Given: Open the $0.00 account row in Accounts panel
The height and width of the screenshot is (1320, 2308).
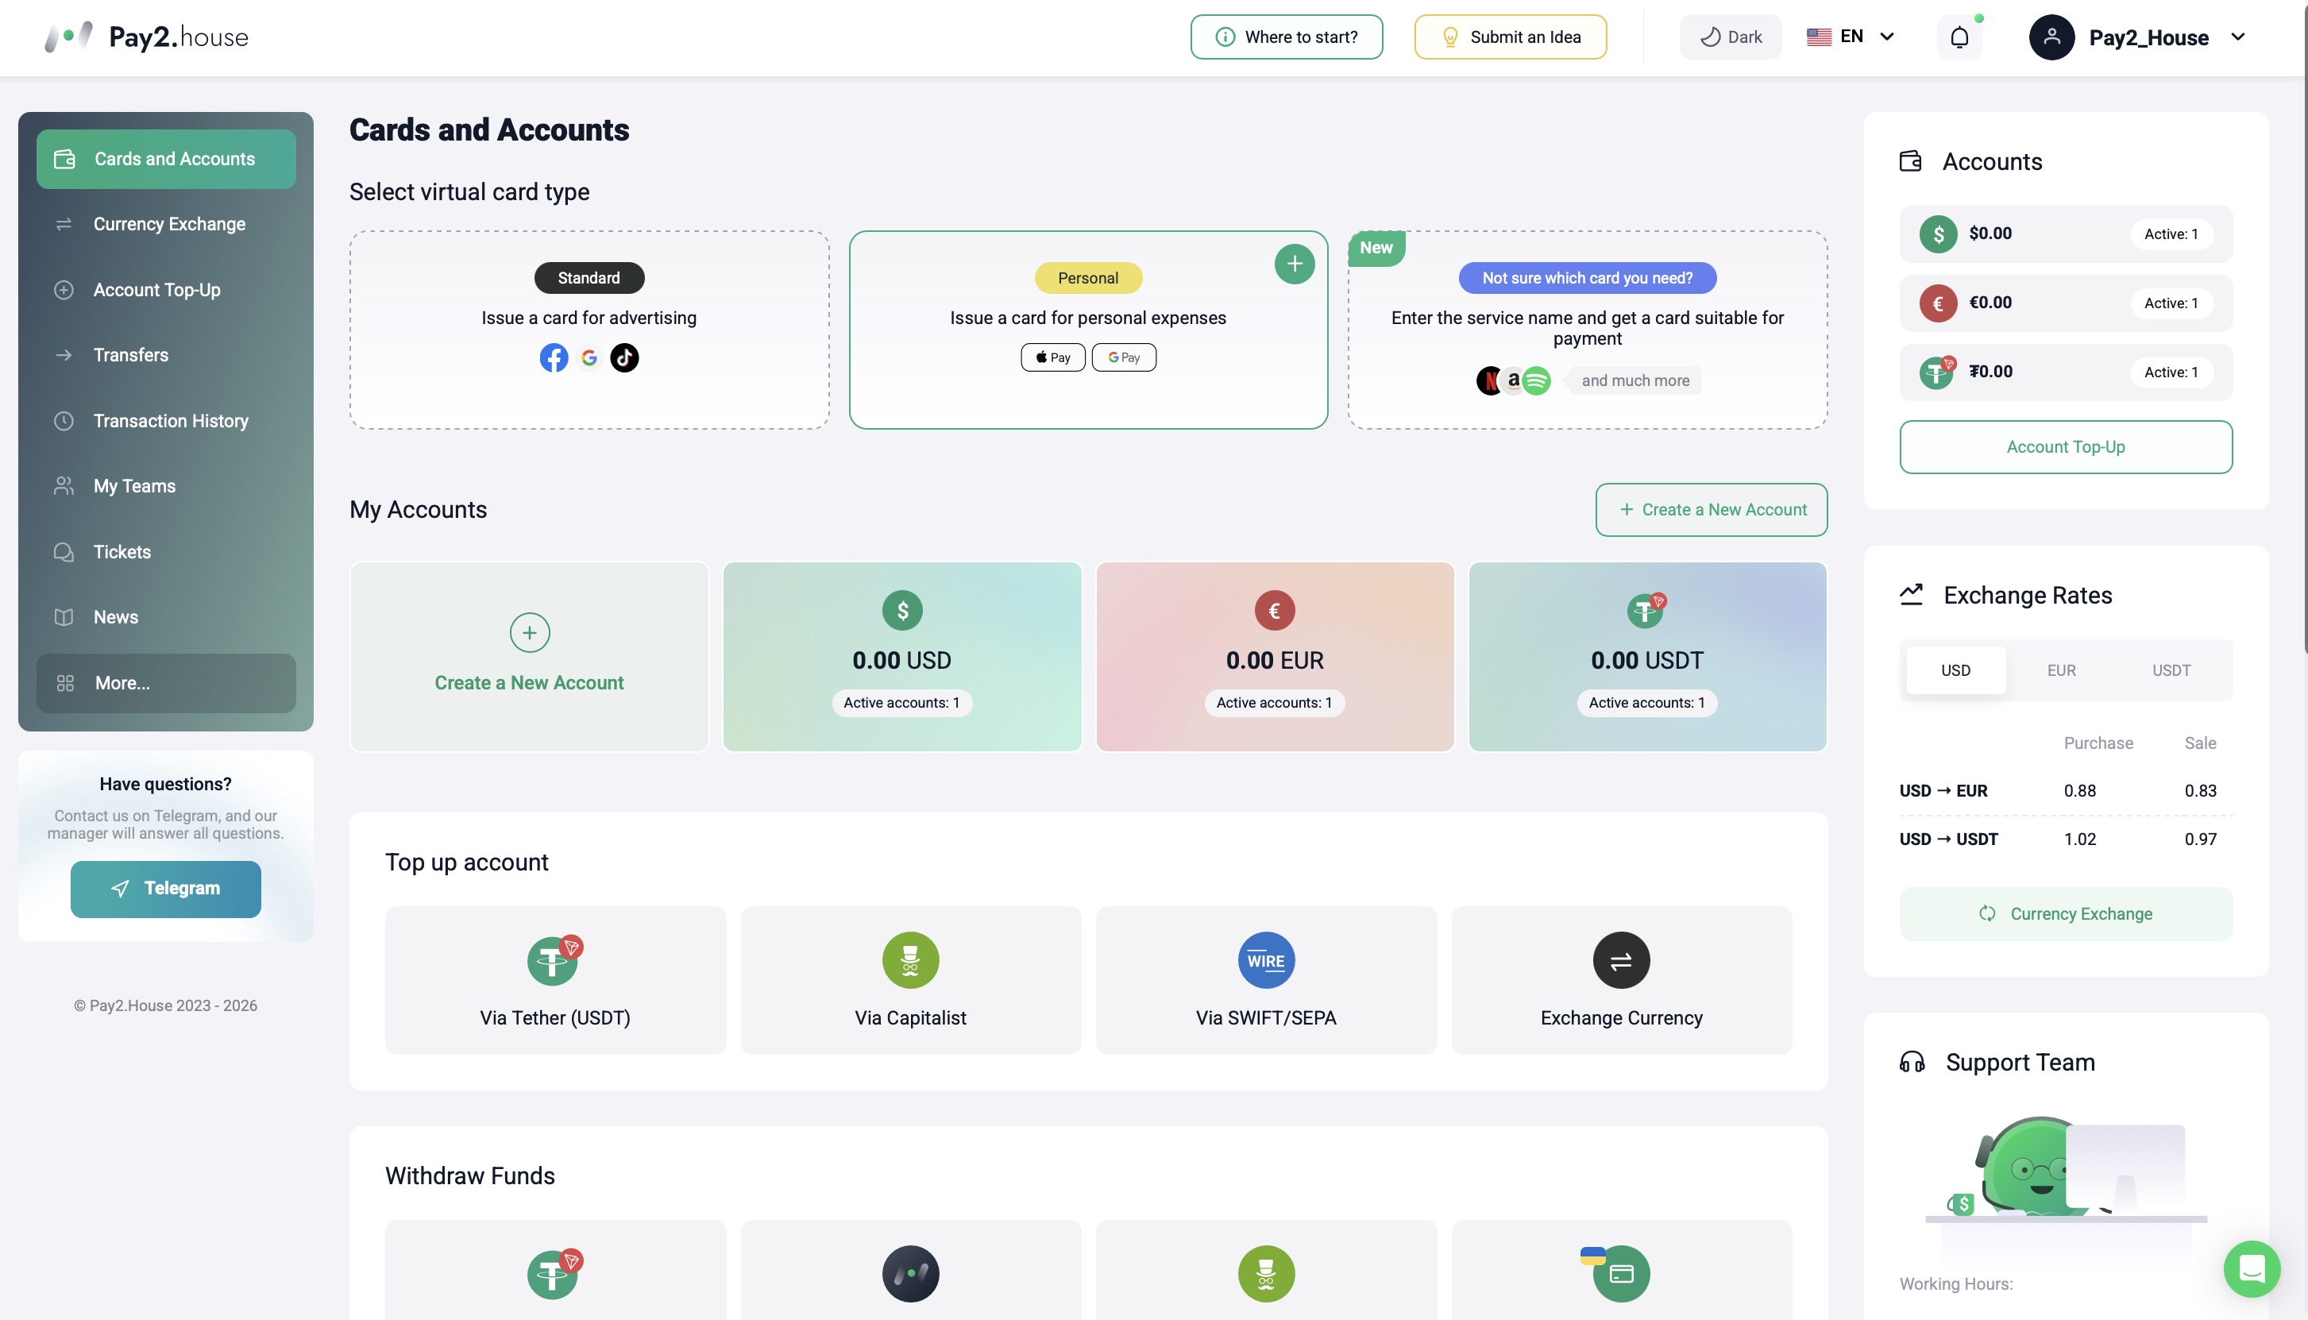Looking at the screenshot, I should pos(2066,234).
